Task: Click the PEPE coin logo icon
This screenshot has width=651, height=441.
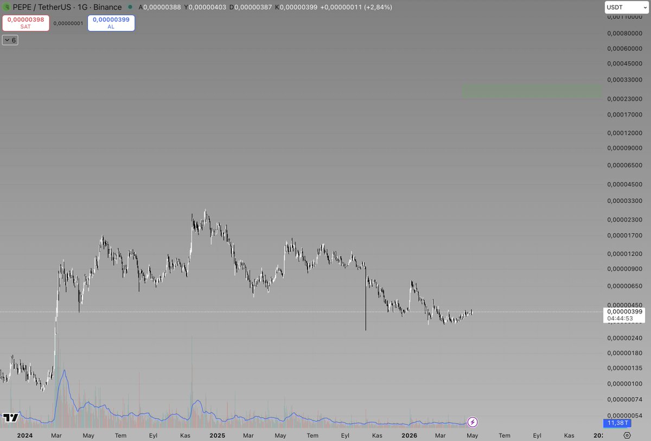Action: pos(7,7)
